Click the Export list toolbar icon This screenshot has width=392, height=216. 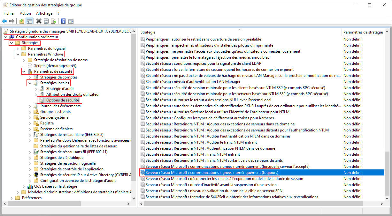(54, 21)
